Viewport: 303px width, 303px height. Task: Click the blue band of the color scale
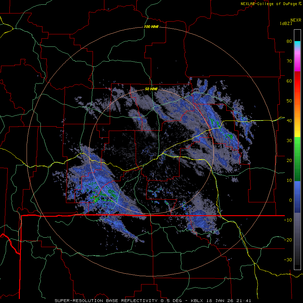(297, 197)
